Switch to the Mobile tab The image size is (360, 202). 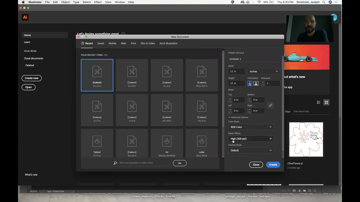(x=112, y=43)
